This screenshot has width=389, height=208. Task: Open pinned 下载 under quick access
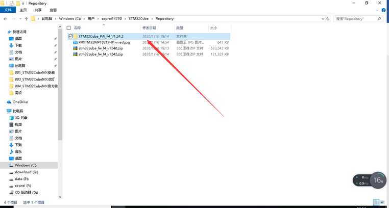click(x=18, y=45)
